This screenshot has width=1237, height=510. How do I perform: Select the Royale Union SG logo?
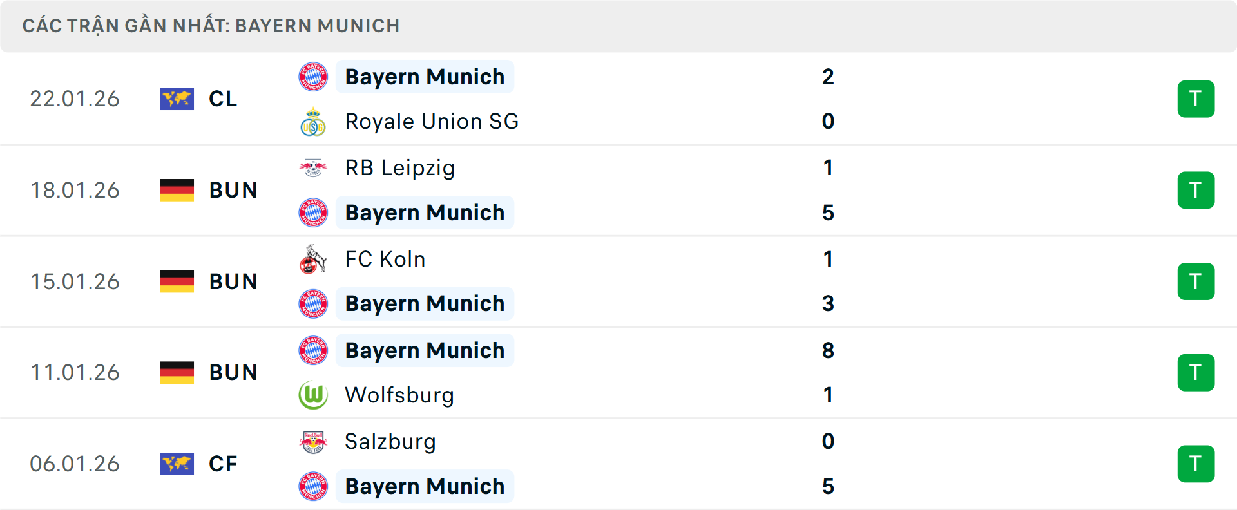313,121
